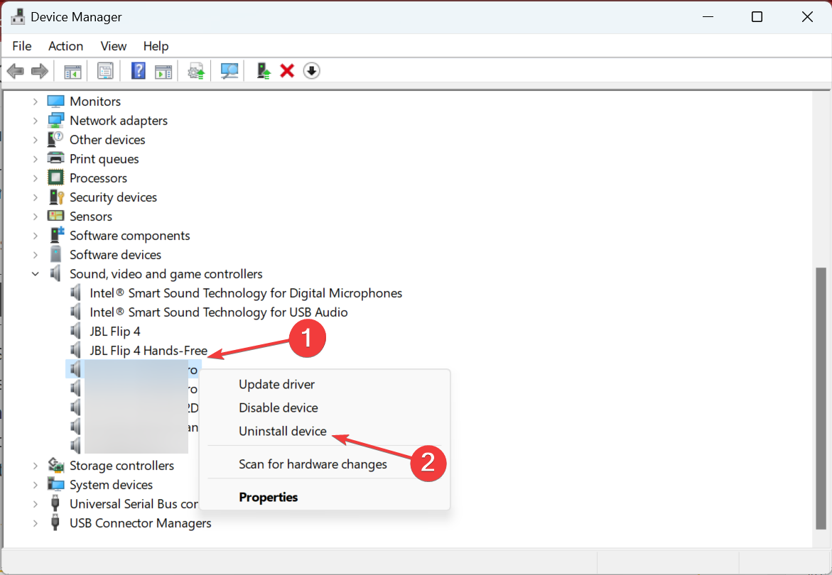The image size is (832, 575).
Task: Open the File menu
Action: (x=22, y=46)
